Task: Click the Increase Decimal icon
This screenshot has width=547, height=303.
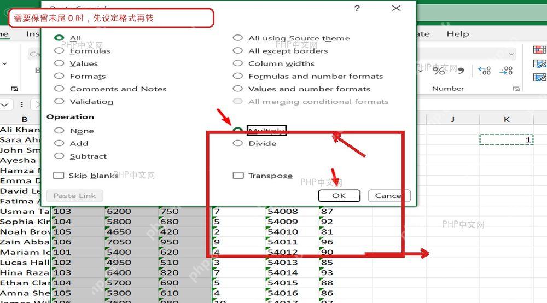Action: coord(484,71)
